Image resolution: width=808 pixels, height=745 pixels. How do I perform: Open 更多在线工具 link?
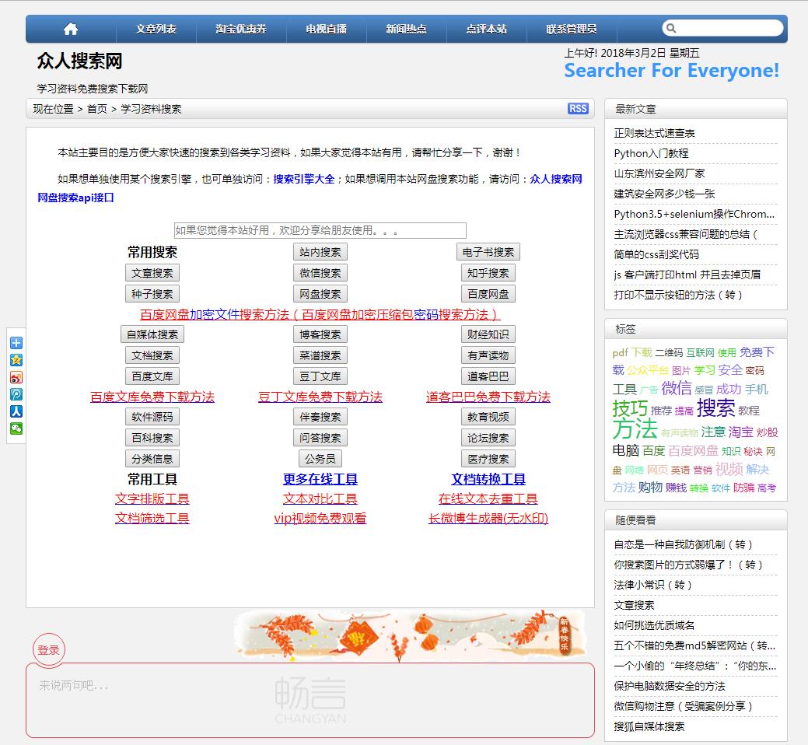(x=320, y=479)
